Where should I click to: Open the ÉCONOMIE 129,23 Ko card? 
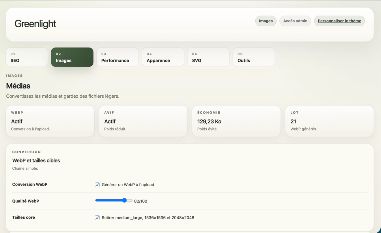tap(236, 121)
